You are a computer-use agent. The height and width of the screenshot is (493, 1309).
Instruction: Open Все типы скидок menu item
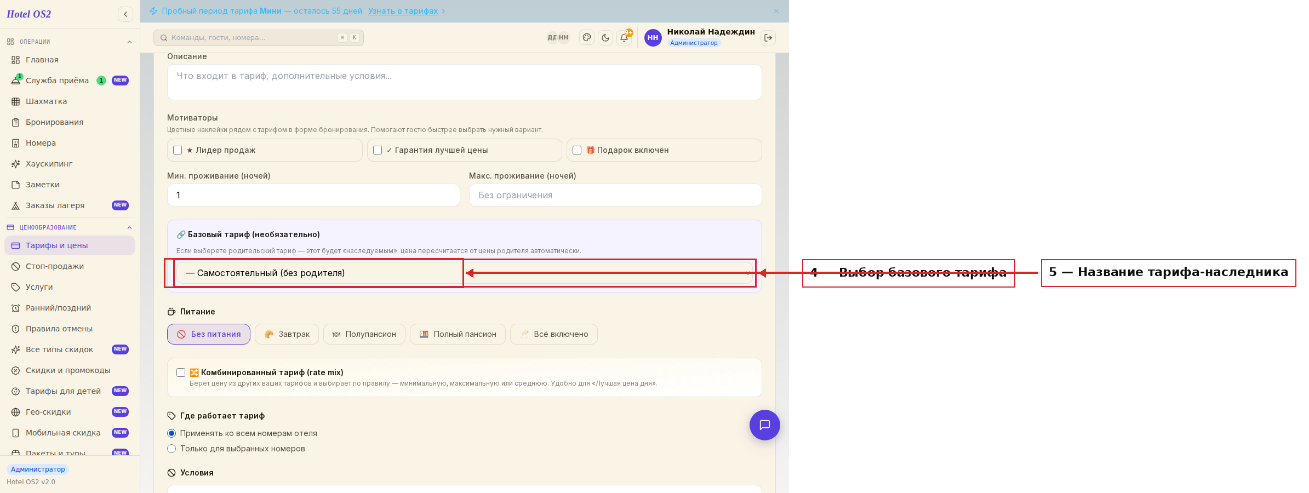coord(70,349)
